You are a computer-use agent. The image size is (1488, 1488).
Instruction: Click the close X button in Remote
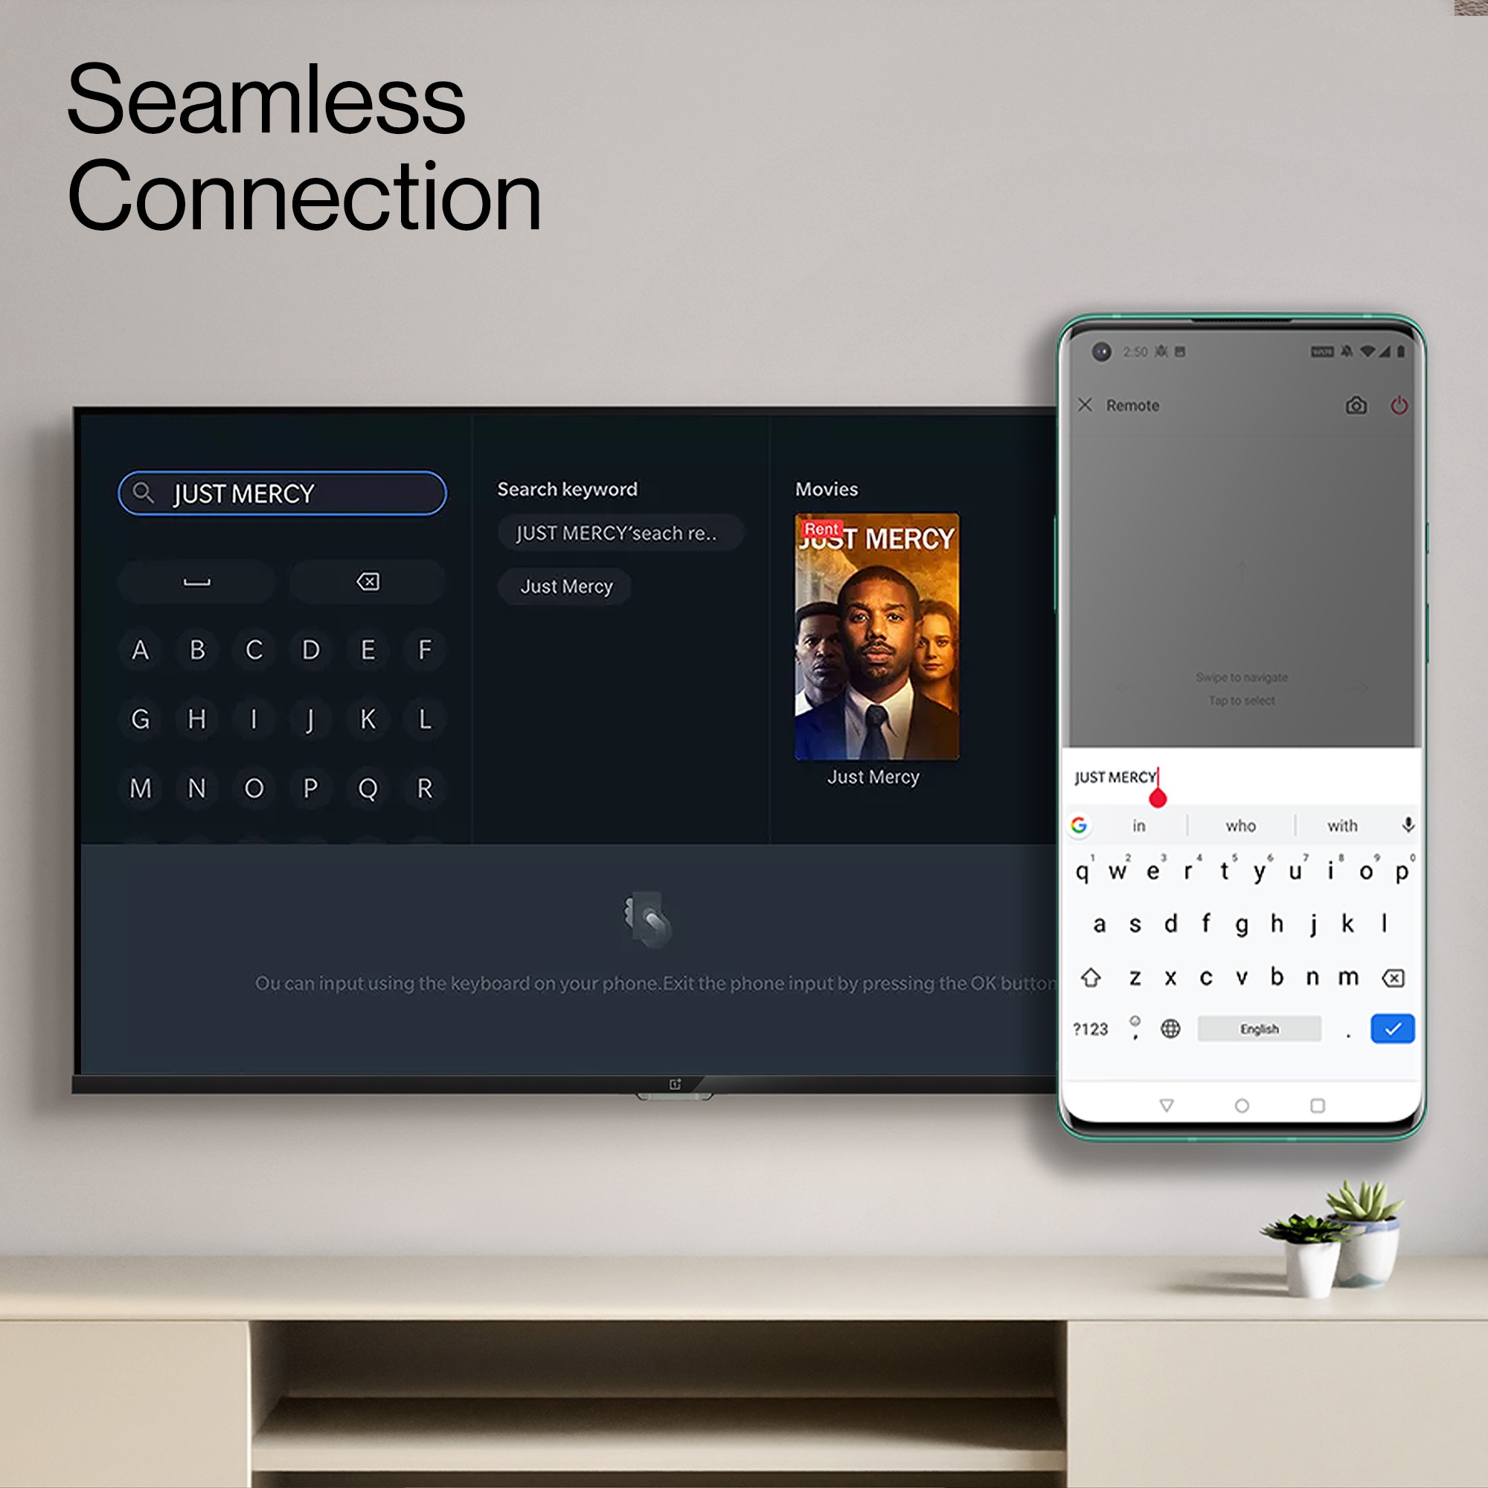[1090, 406]
